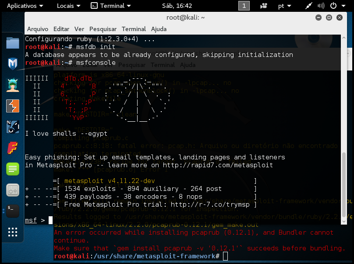Click background terminal's 'An error occurred while installing pcaprub' text
The height and width of the screenshot is (264, 354).
pos(194,232)
